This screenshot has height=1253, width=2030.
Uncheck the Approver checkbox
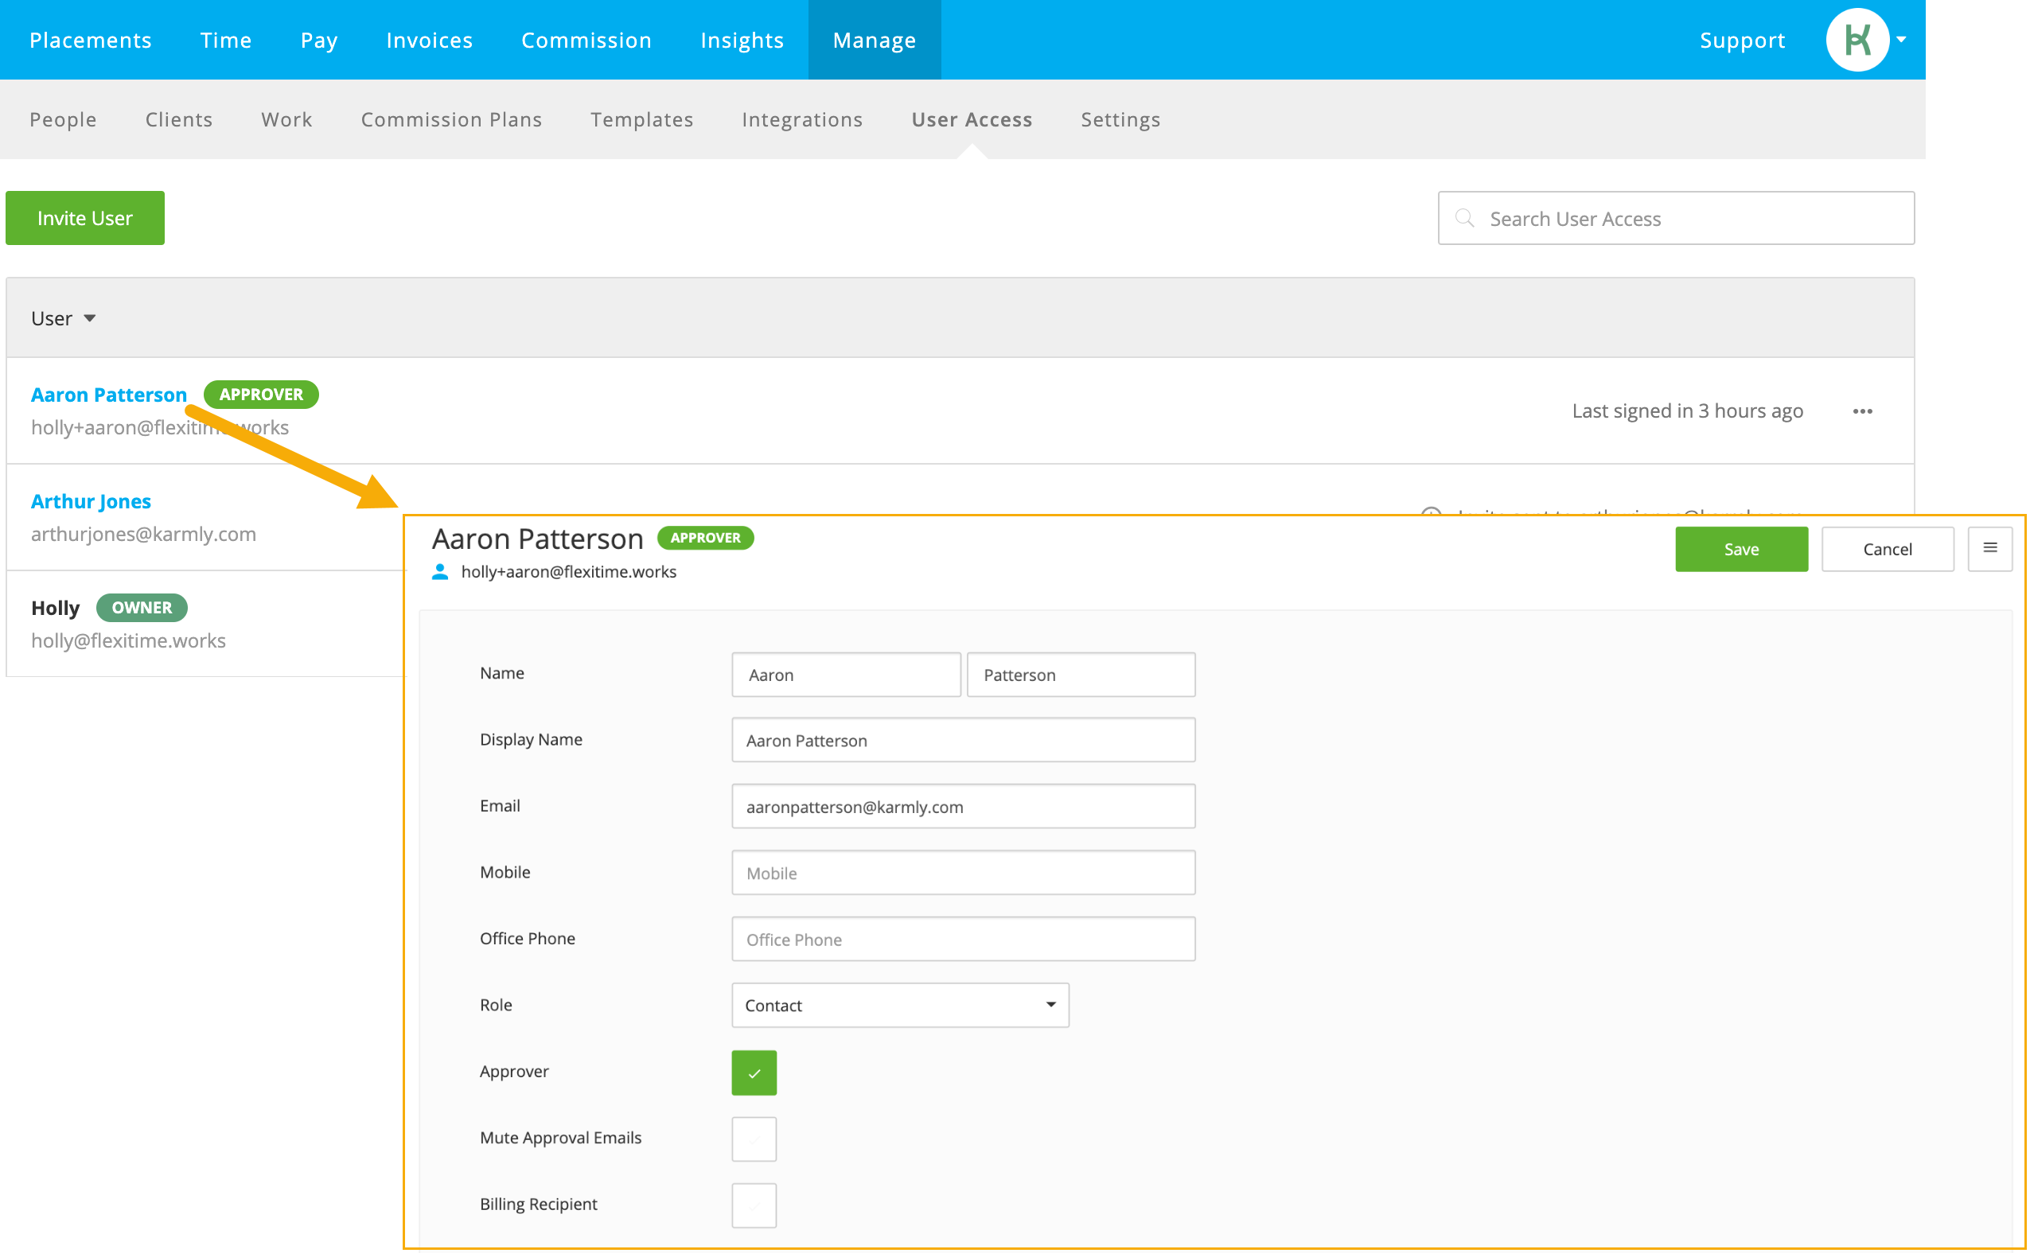pos(754,1072)
